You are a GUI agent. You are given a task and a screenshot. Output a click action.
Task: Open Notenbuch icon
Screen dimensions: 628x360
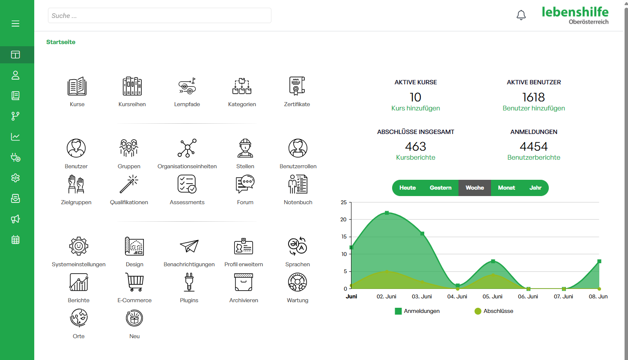click(x=298, y=184)
